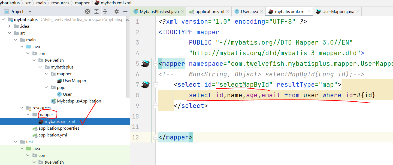Select the mybatisplus package in tree
Image resolution: width=393 pixels, height=165 pixels.
tap(62, 67)
